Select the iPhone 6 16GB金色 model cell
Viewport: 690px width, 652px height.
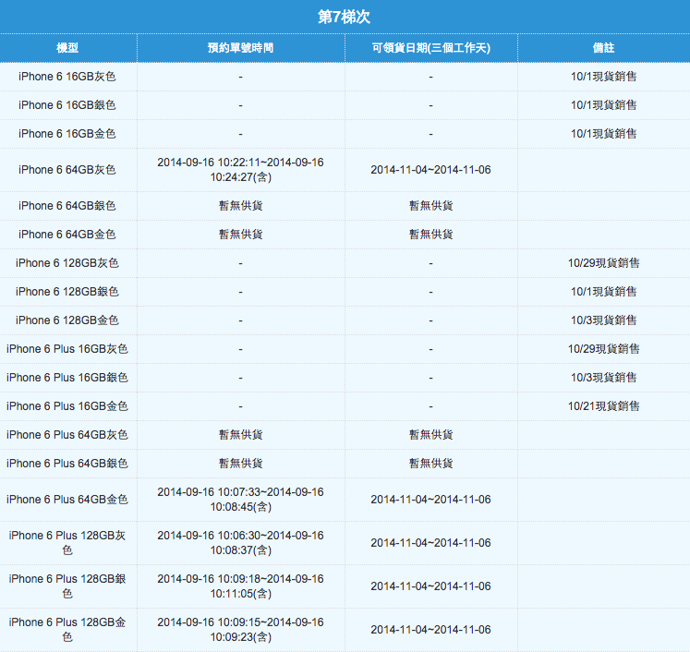pyautogui.click(x=67, y=134)
